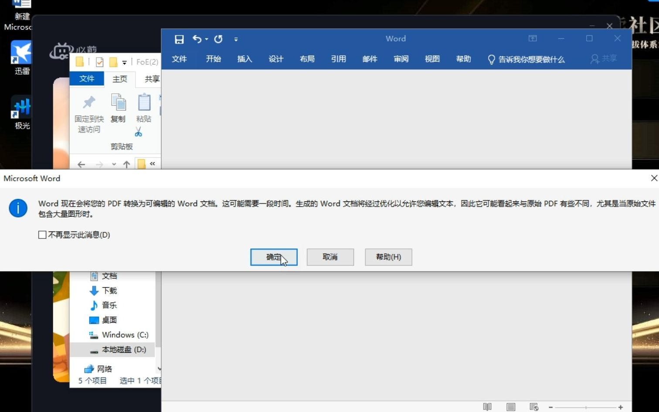Viewport: 659px width, 412px height.
Task: Click the ribbon display options icon
Action: 533,38
